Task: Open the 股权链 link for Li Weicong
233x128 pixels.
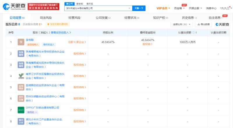Action: (x=147, y=44)
